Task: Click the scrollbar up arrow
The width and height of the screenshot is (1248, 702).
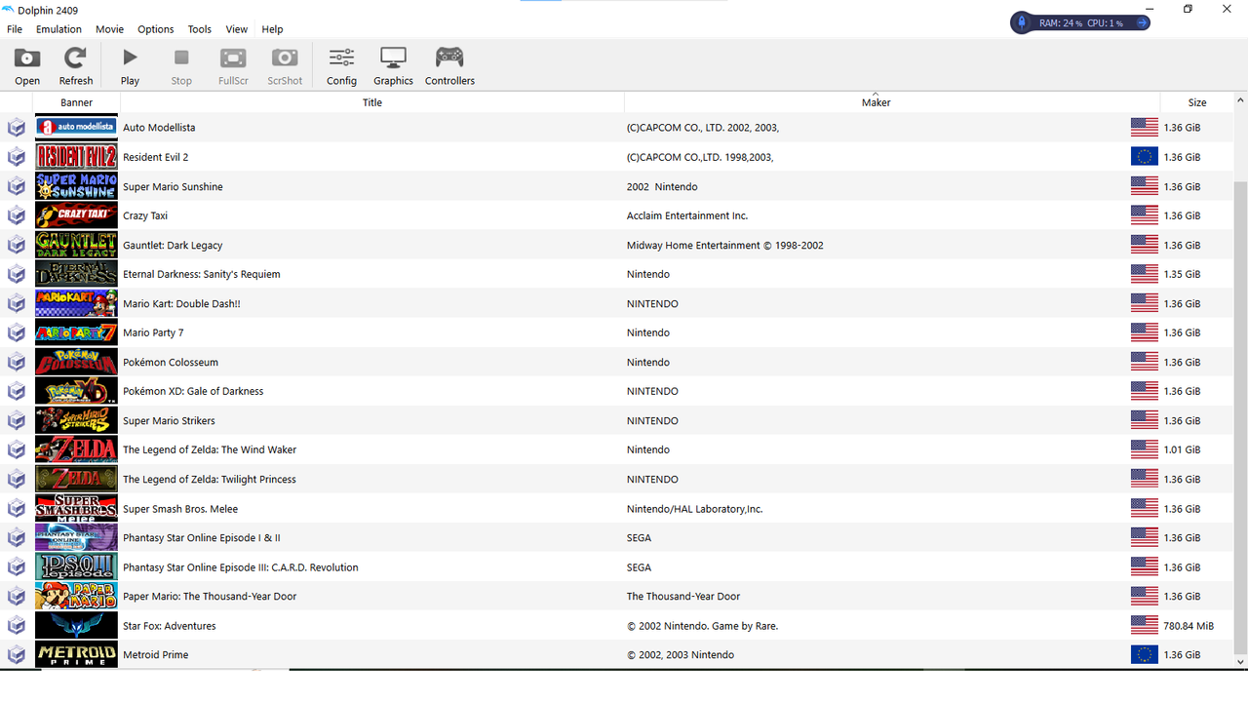Action: [x=1240, y=100]
